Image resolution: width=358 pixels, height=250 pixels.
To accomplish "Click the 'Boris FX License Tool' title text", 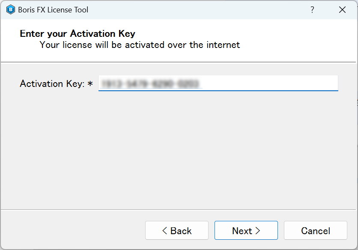I will pyautogui.click(x=53, y=10).
